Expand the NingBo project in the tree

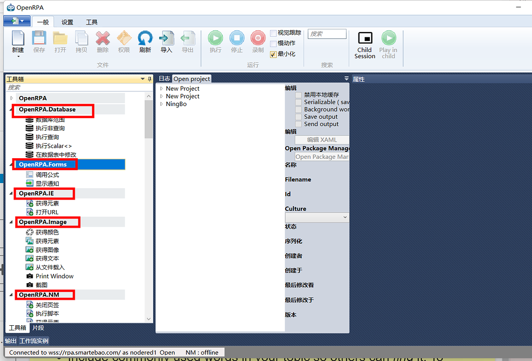161,103
